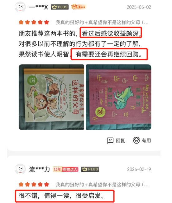The width and height of the screenshot is (172, 203).
Task: Open second review's truncated product title
Action: pyautogui.click(x=102, y=185)
